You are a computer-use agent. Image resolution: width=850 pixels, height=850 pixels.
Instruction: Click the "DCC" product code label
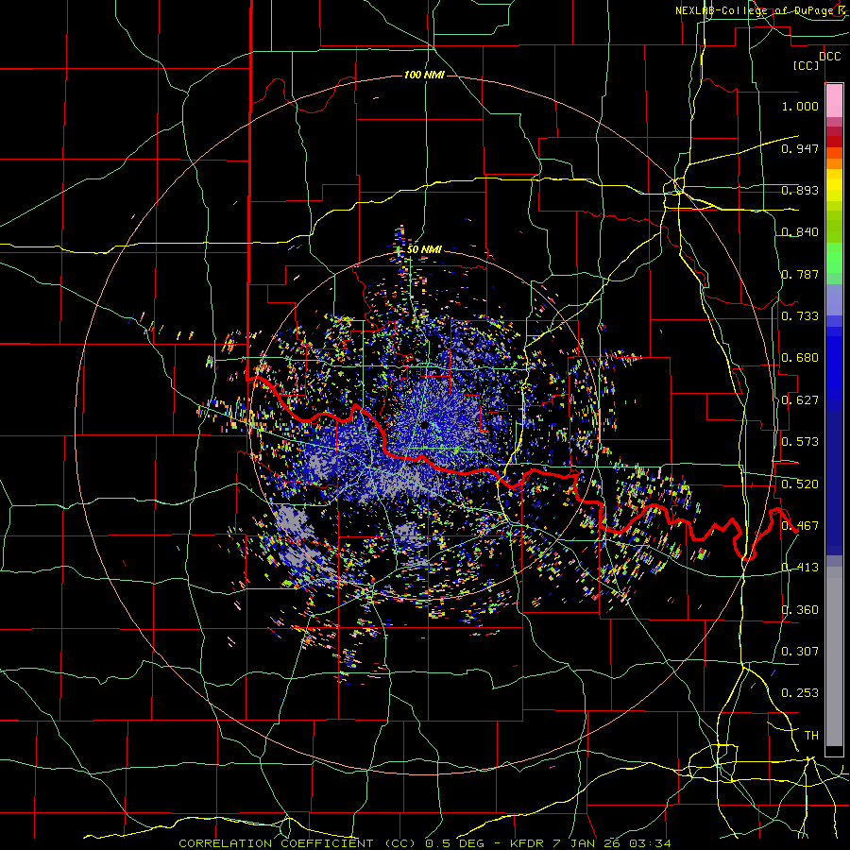(x=829, y=57)
